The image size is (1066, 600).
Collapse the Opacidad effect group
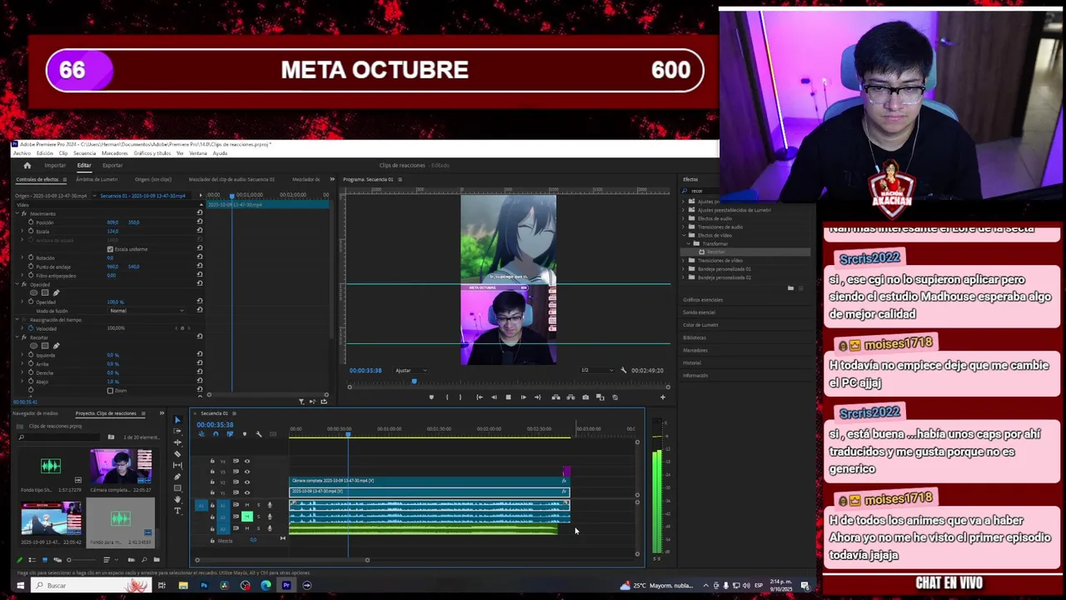[17, 284]
